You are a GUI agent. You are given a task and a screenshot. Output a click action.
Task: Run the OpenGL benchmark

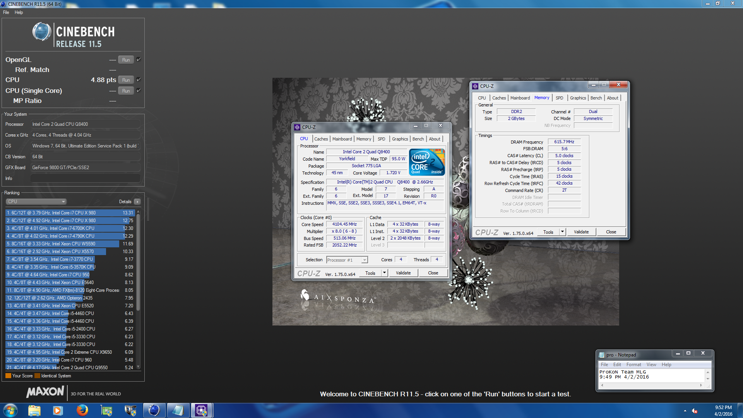pos(126,60)
